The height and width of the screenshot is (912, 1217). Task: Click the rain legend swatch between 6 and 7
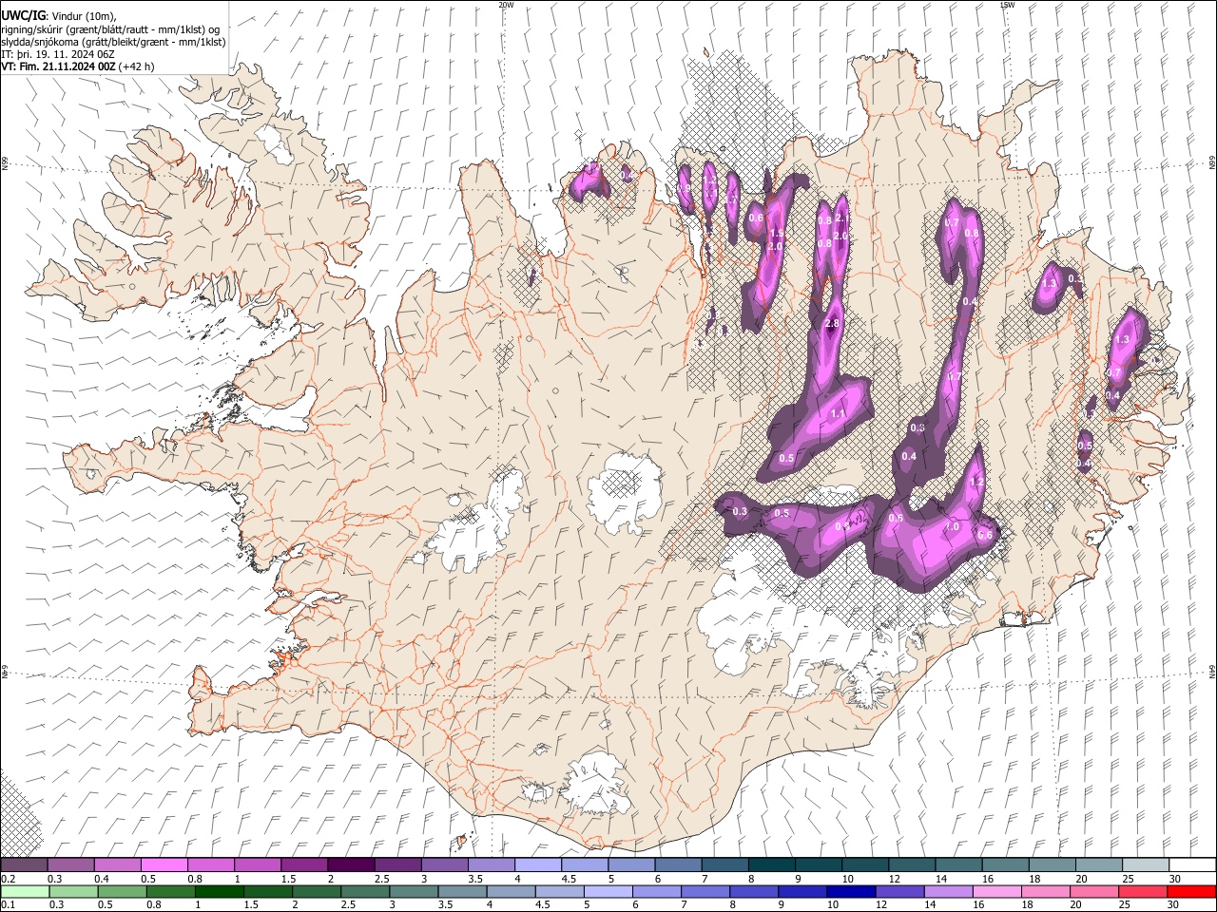[x=656, y=892]
